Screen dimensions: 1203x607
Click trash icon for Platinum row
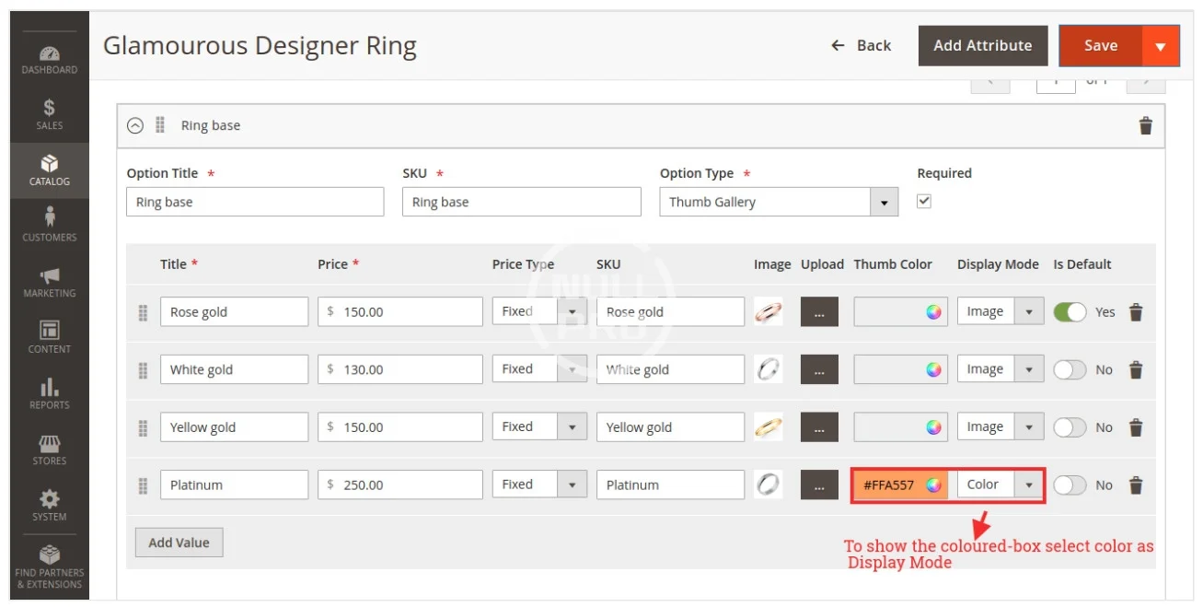[1136, 485]
